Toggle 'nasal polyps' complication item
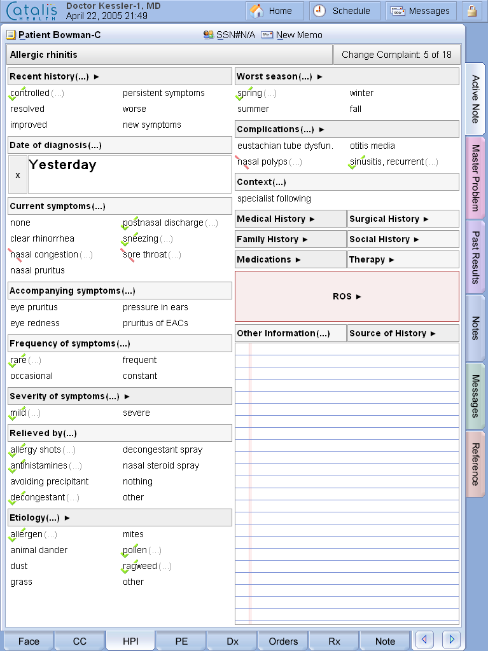 click(262, 162)
